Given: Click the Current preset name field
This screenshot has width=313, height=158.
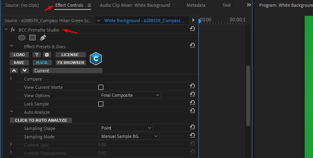Looking at the screenshot, I should pos(68,71).
